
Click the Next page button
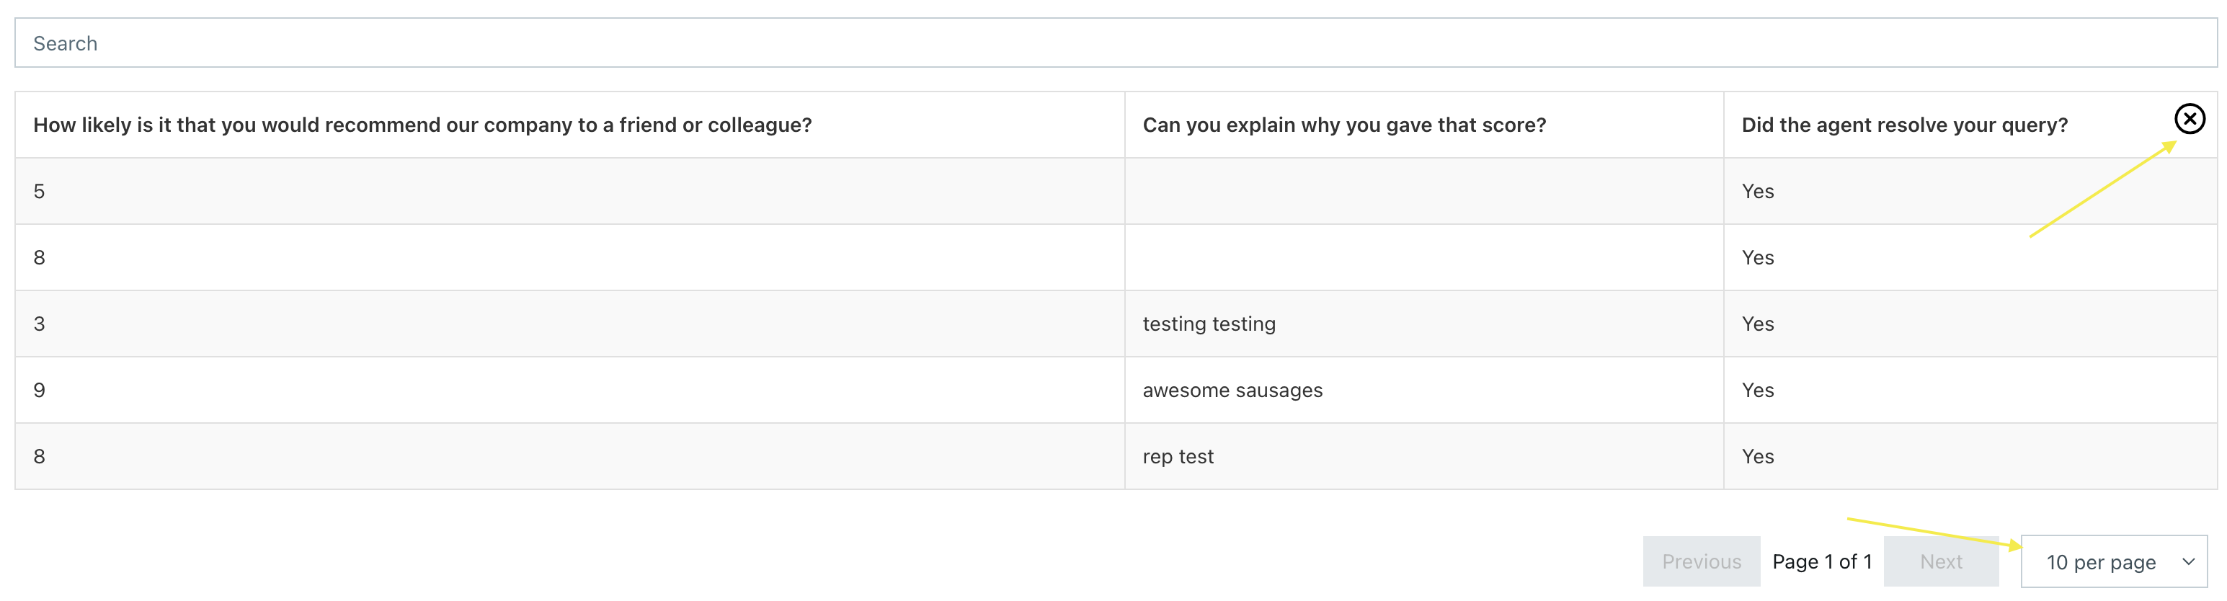click(x=1941, y=562)
